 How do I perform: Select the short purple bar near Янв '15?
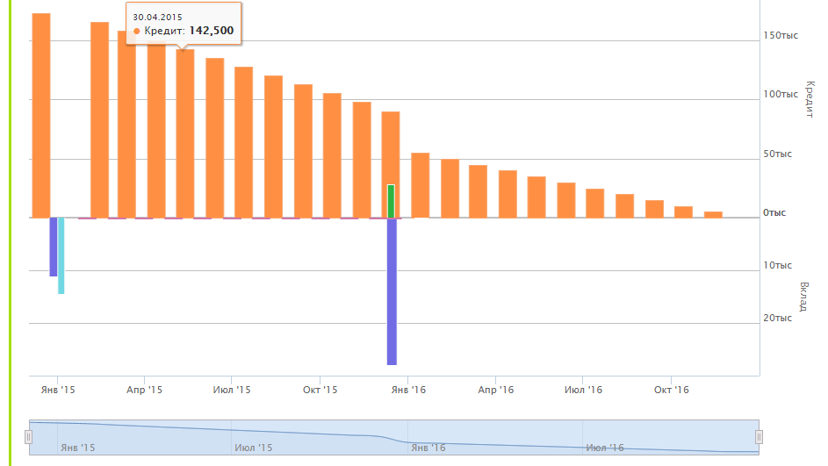coord(53,247)
